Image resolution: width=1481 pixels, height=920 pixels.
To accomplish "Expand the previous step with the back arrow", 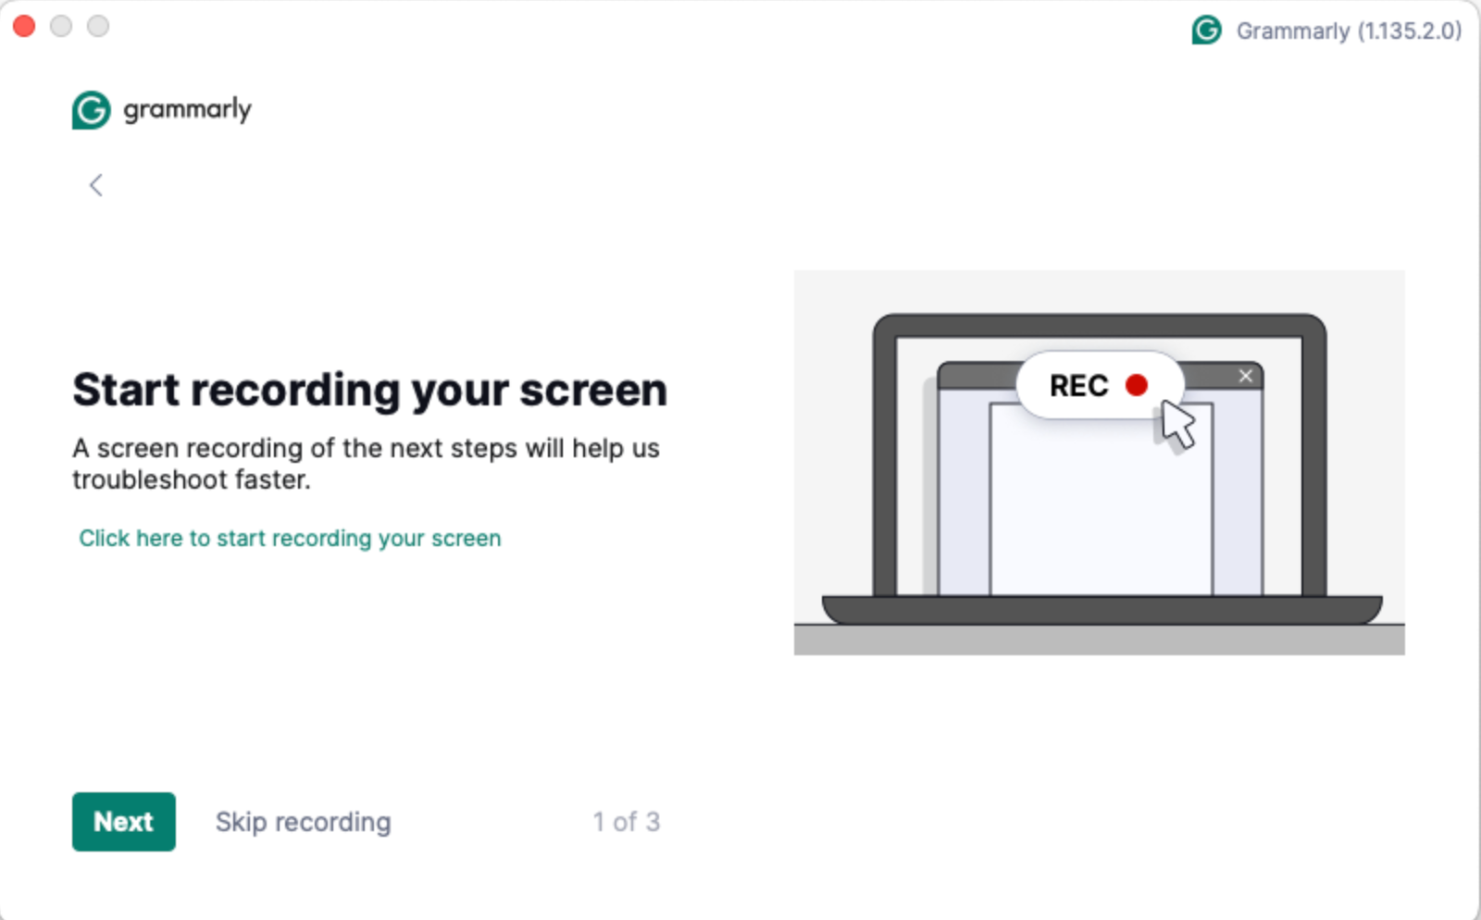I will (x=95, y=185).
